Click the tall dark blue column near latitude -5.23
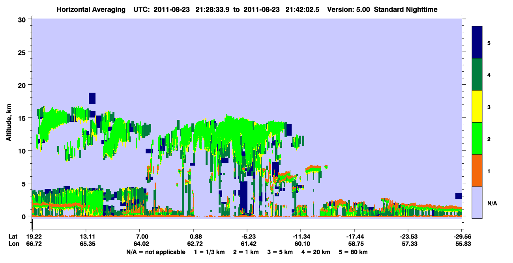Image resolution: width=513 pixels, height=263 pixels. [x=243, y=197]
